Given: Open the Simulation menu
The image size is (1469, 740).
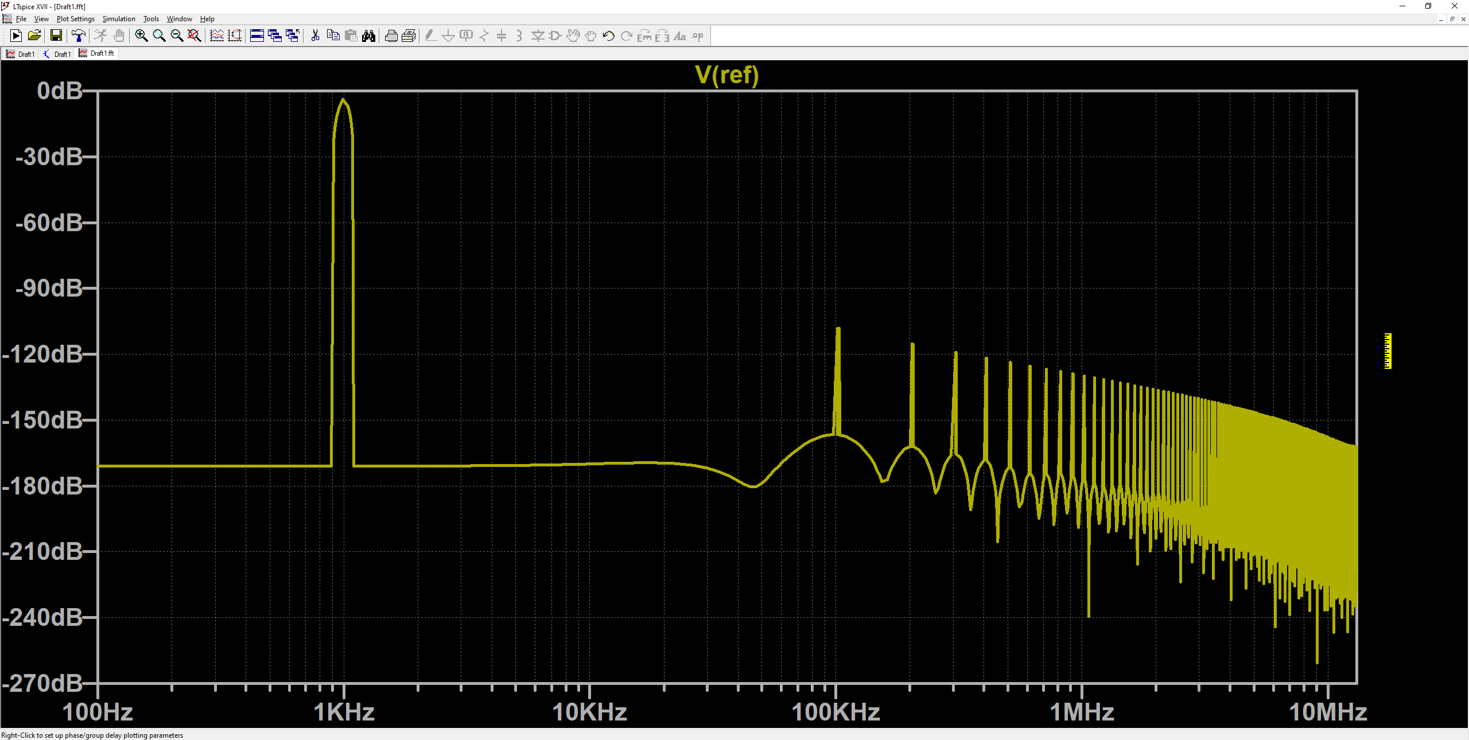Looking at the screenshot, I should click(x=119, y=19).
